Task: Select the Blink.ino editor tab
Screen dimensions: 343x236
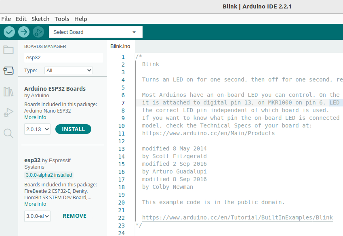Action: (x=120, y=46)
